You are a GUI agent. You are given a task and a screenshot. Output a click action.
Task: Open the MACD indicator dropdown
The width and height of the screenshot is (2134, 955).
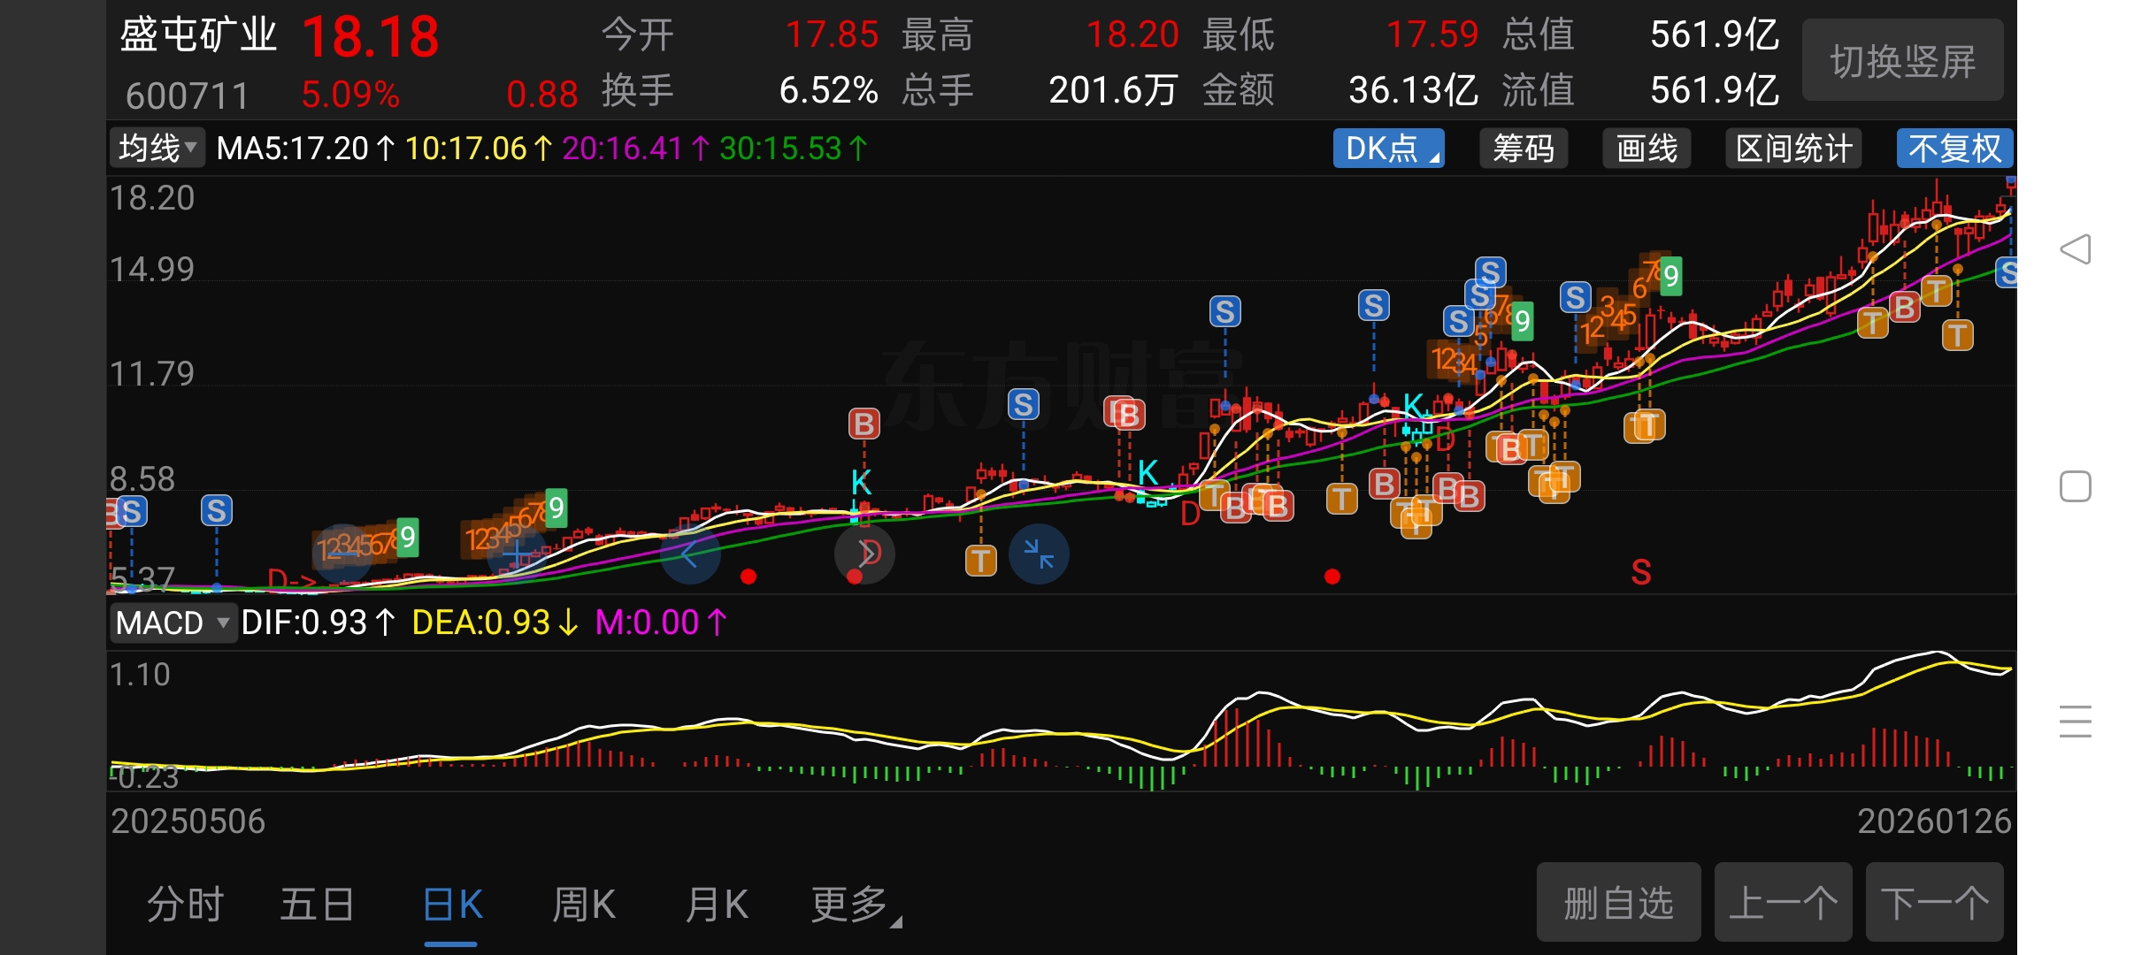coord(173,623)
